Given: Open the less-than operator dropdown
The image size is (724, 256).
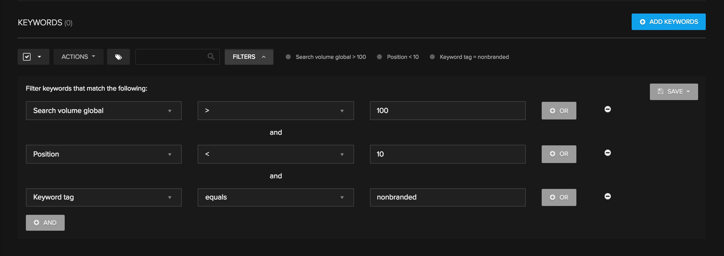Looking at the screenshot, I should click(276, 154).
